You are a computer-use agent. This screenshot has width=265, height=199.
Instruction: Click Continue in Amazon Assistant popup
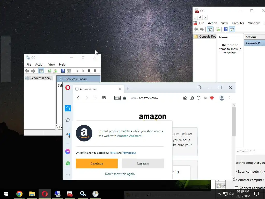point(97,164)
